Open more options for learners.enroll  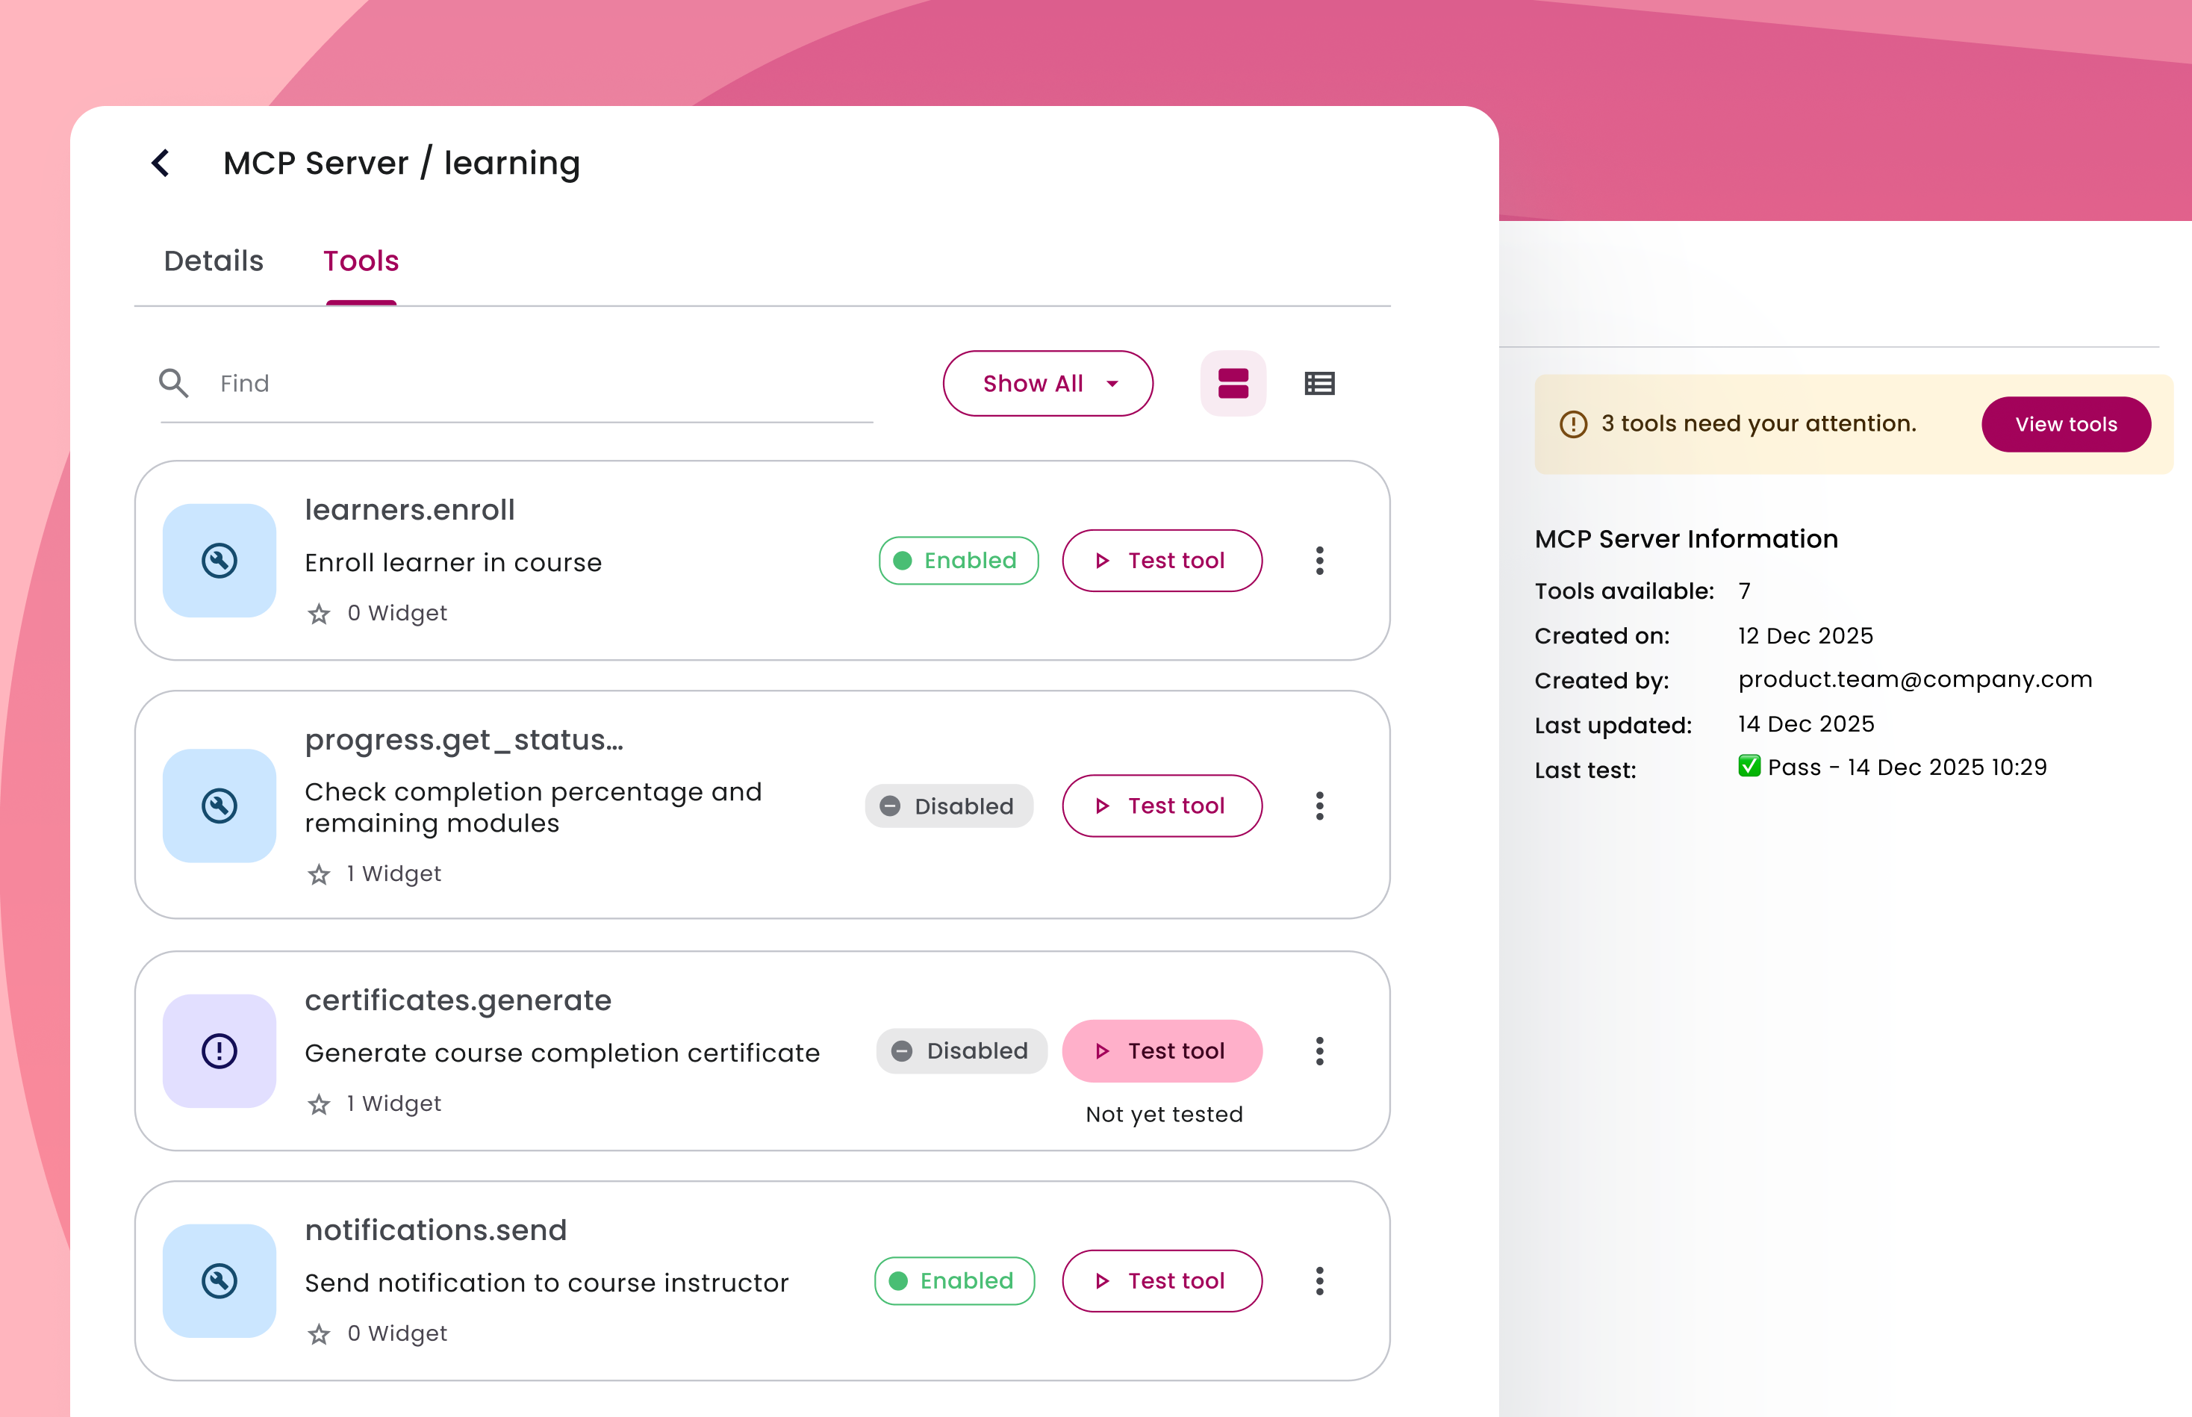tap(1318, 561)
